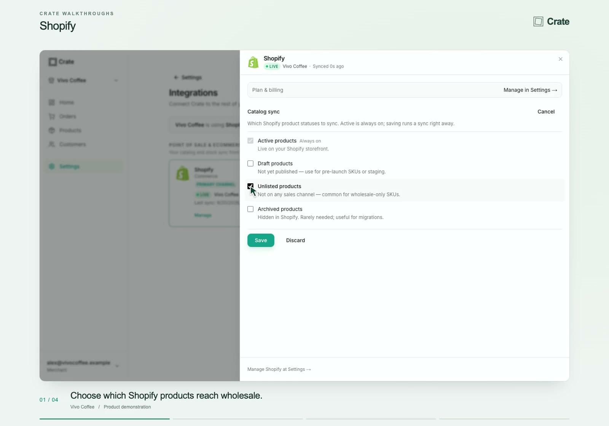
Task: Click the Crate logo at top right
Action: click(551, 22)
